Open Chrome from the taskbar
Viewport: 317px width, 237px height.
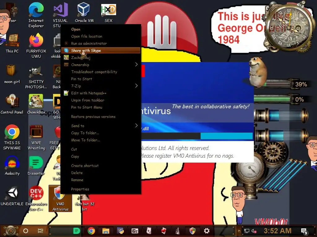click(x=91, y=231)
